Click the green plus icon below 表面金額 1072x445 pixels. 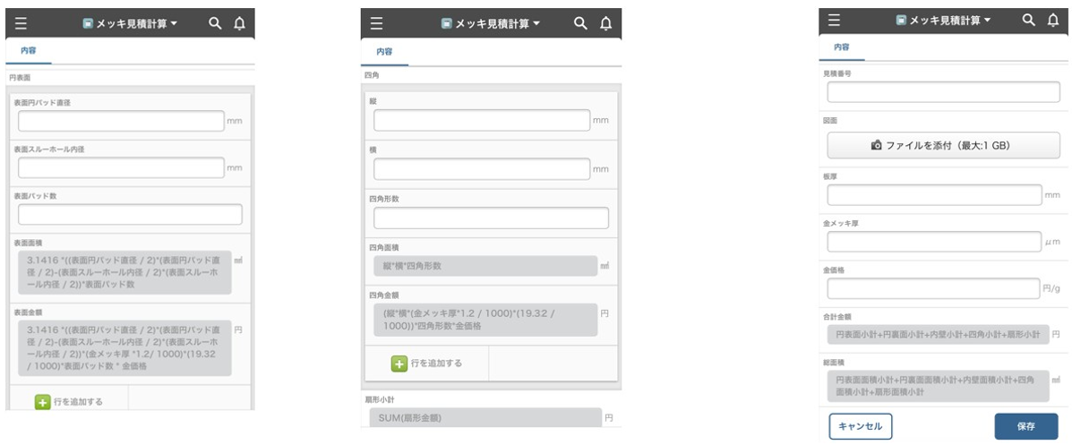tap(42, 402)
